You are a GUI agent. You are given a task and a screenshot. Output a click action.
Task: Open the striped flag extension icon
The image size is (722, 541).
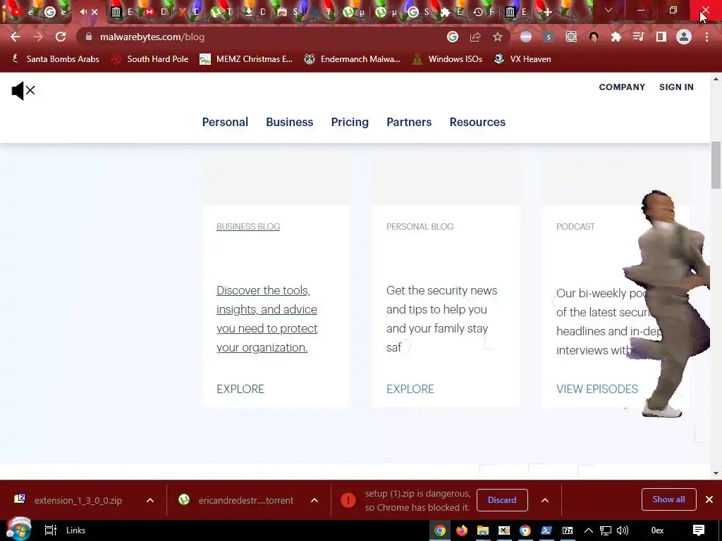point(526,37)
